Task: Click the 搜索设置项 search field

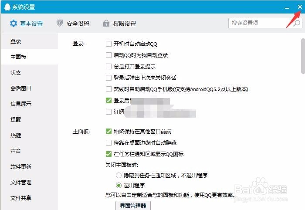Action: [x=260, y=23]
